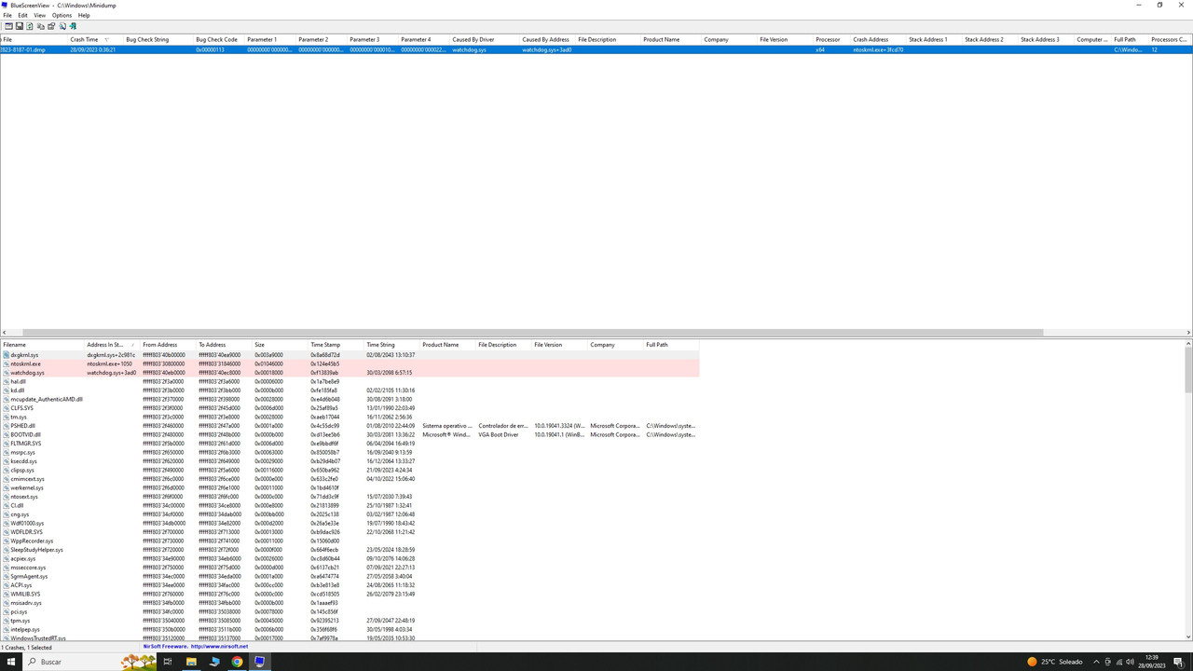Select the dxgkrnl.sys driver row
The height and width of the screenshot is (671, 1193).
click(350, 355)
